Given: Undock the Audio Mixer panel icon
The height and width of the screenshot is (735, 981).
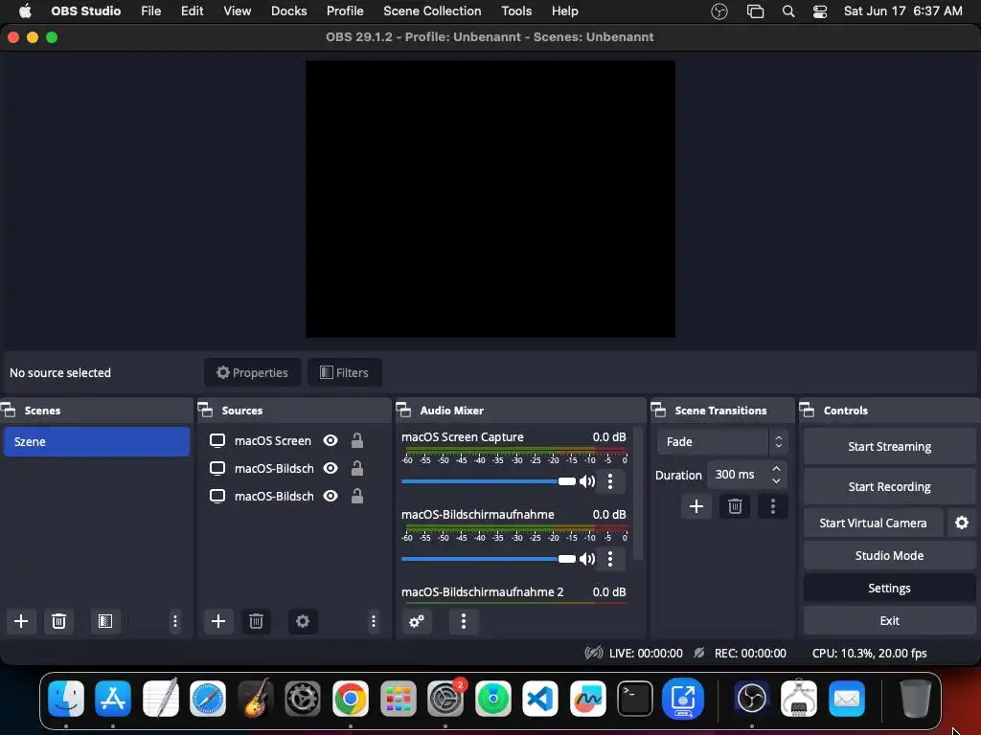Looking at the screenshot, I should (403, 411).
